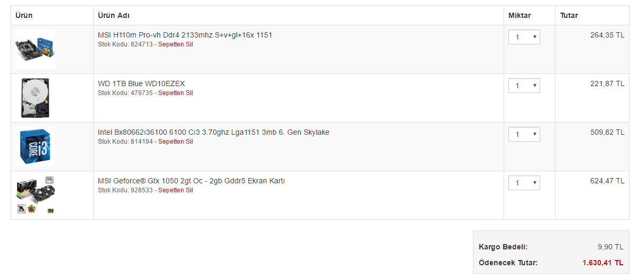The height and width of the screenshot is (279, 638).
Task: Expand quantity dropdown for Intel i3 6100
Action: pos(524,134)
